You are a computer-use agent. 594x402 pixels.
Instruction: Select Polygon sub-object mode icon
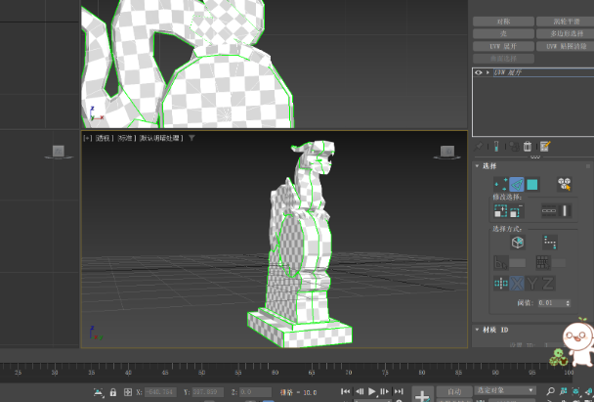(532, 183)
